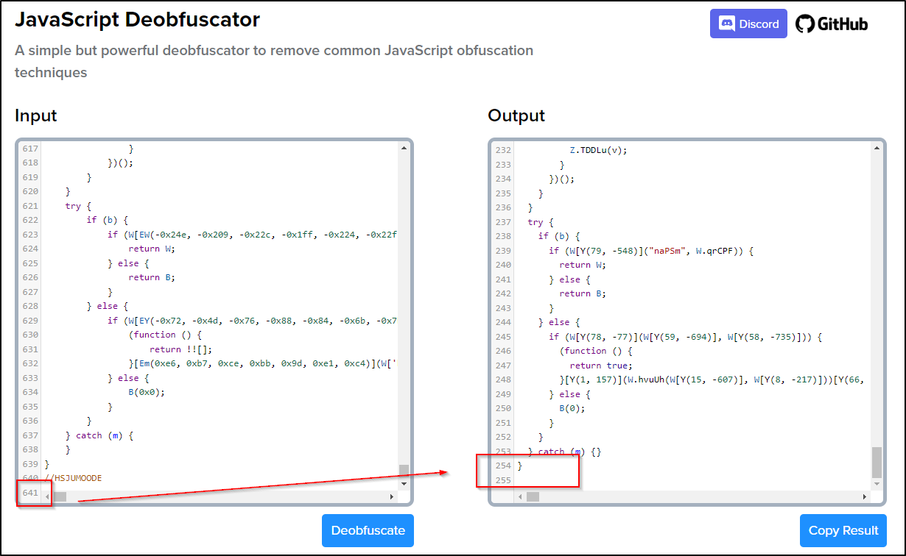
Task: Click the Input horizontal scrollbar thumb
Action: [x=60, y=497]
